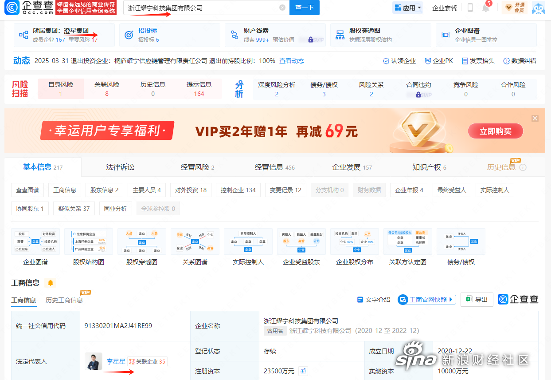Click 认领企业
Screen dimensions: 551x380
click(x=399, y=61)
